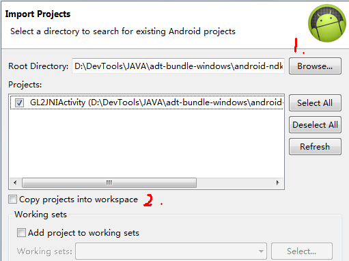Open the Working sets dropdown arrow

pyautogui.click(x=261, y=251)
